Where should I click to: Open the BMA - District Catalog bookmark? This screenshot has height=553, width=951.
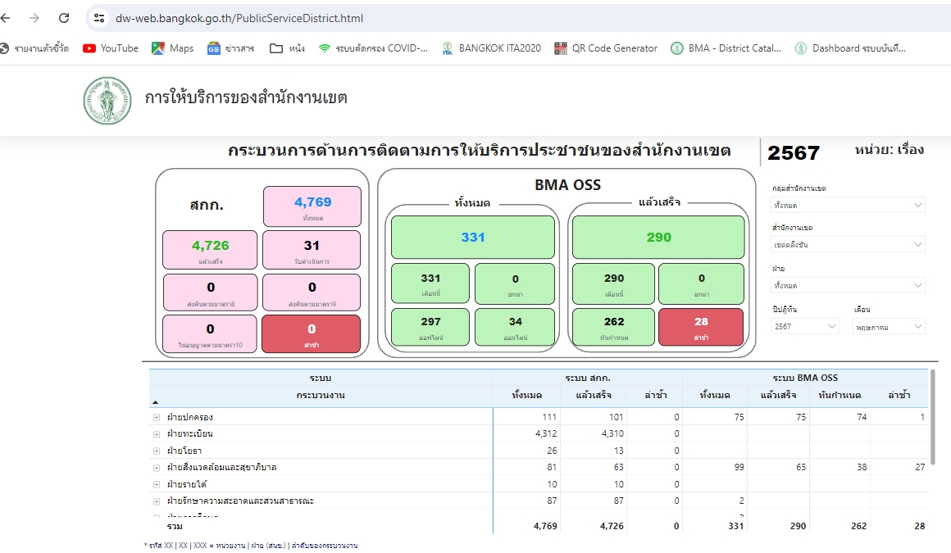click(x=726, y=48)
